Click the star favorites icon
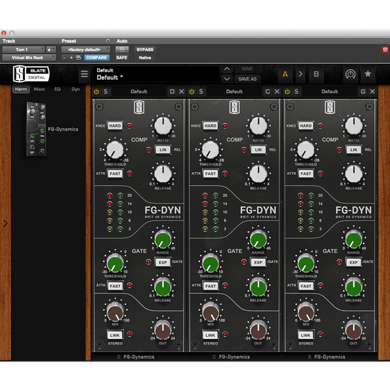This screenshot has width=390, height=390. pos(368,74)
